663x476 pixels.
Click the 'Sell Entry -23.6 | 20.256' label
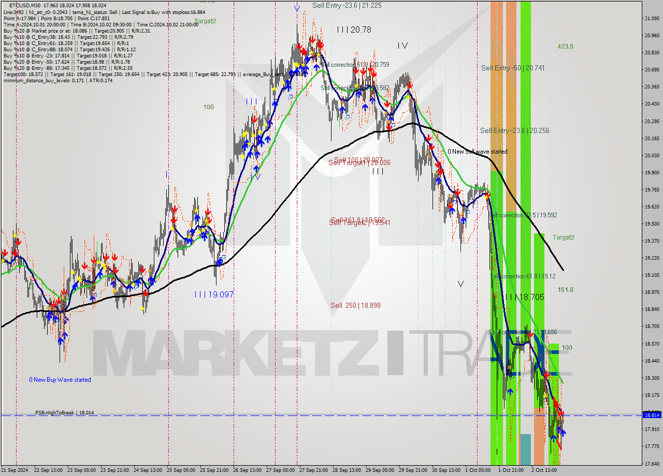(515, 131)
